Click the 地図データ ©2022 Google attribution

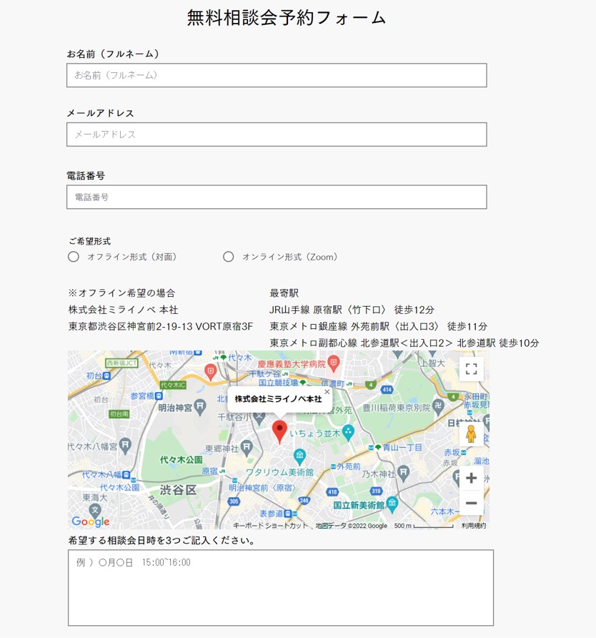pos(352,526)
